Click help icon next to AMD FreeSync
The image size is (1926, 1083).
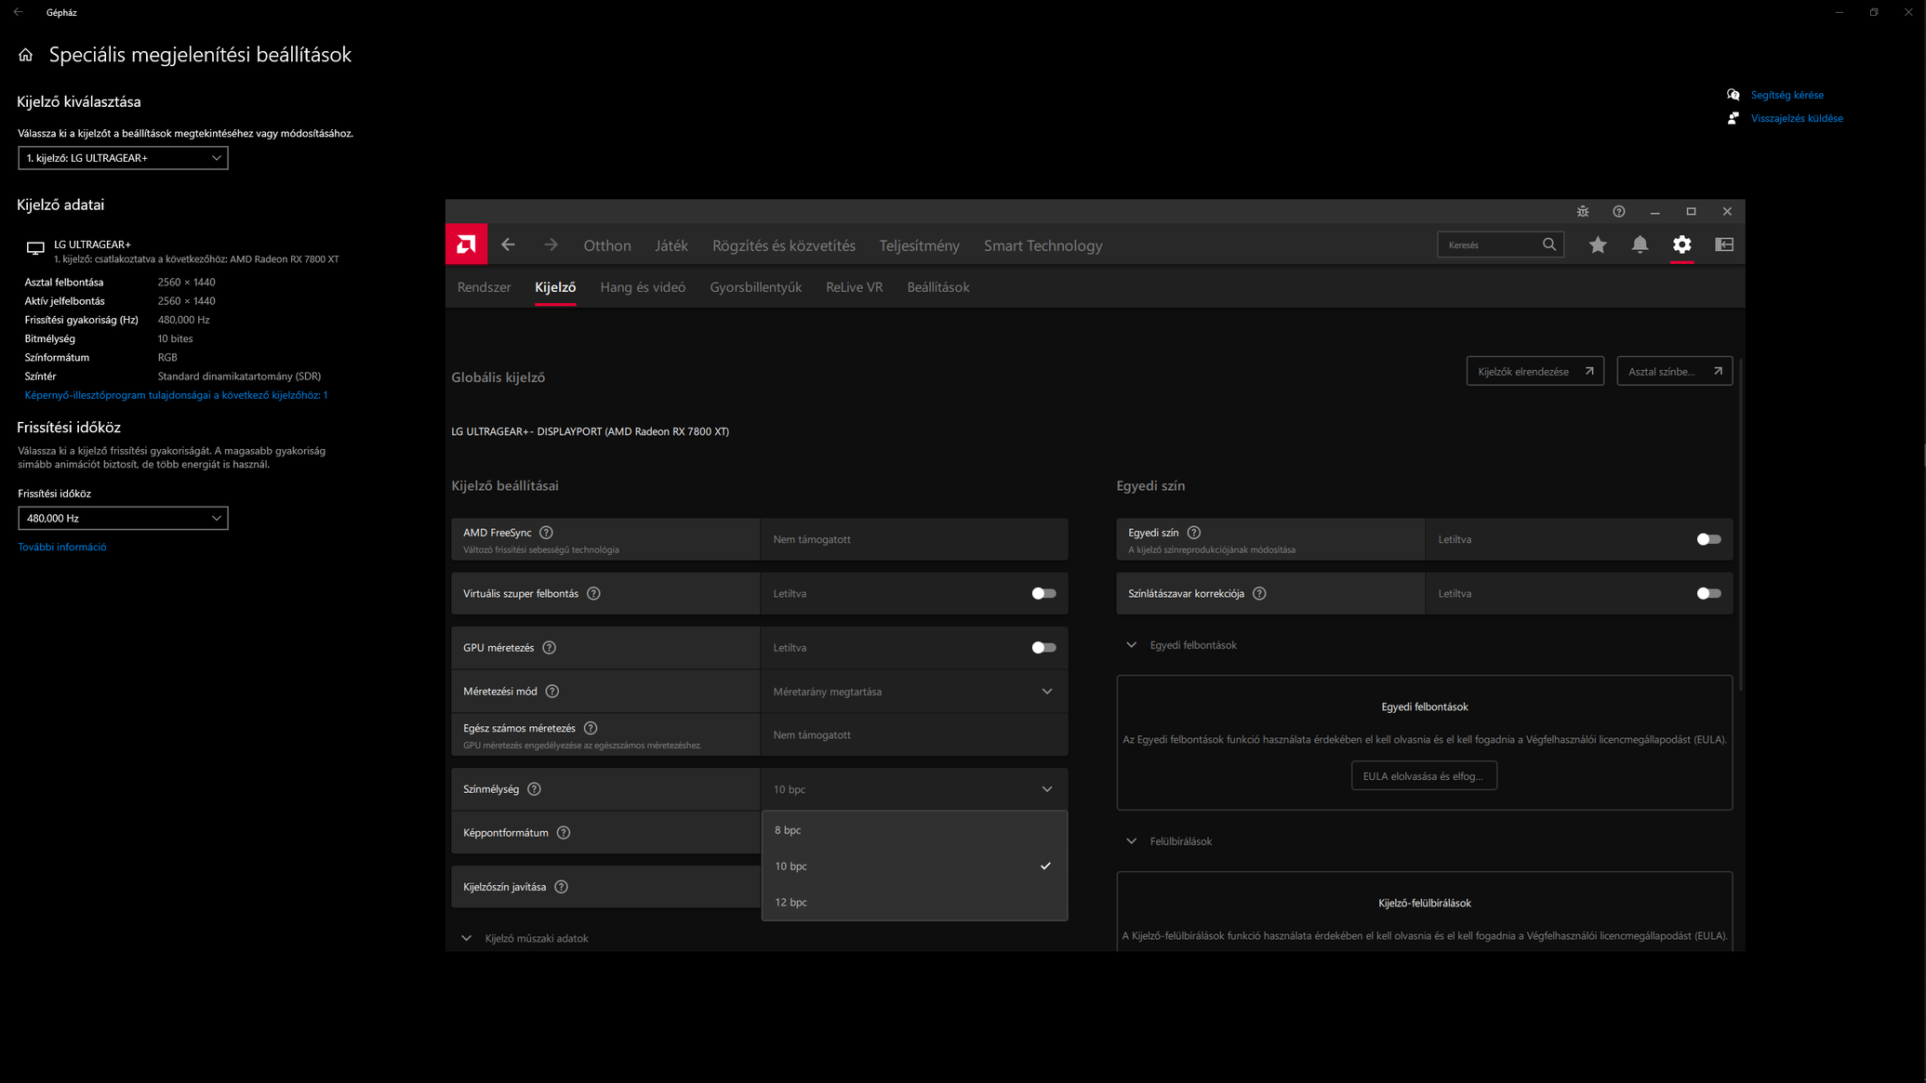[x=546, y=533]
